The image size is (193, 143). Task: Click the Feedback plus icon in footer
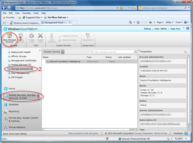pos(186,133)
